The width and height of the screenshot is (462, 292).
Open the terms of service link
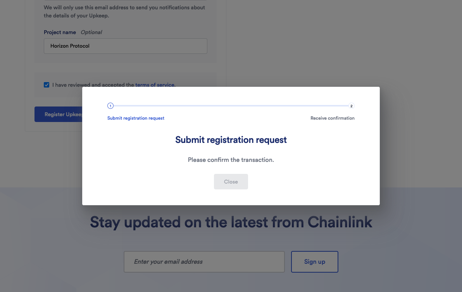tap(155, 85)
